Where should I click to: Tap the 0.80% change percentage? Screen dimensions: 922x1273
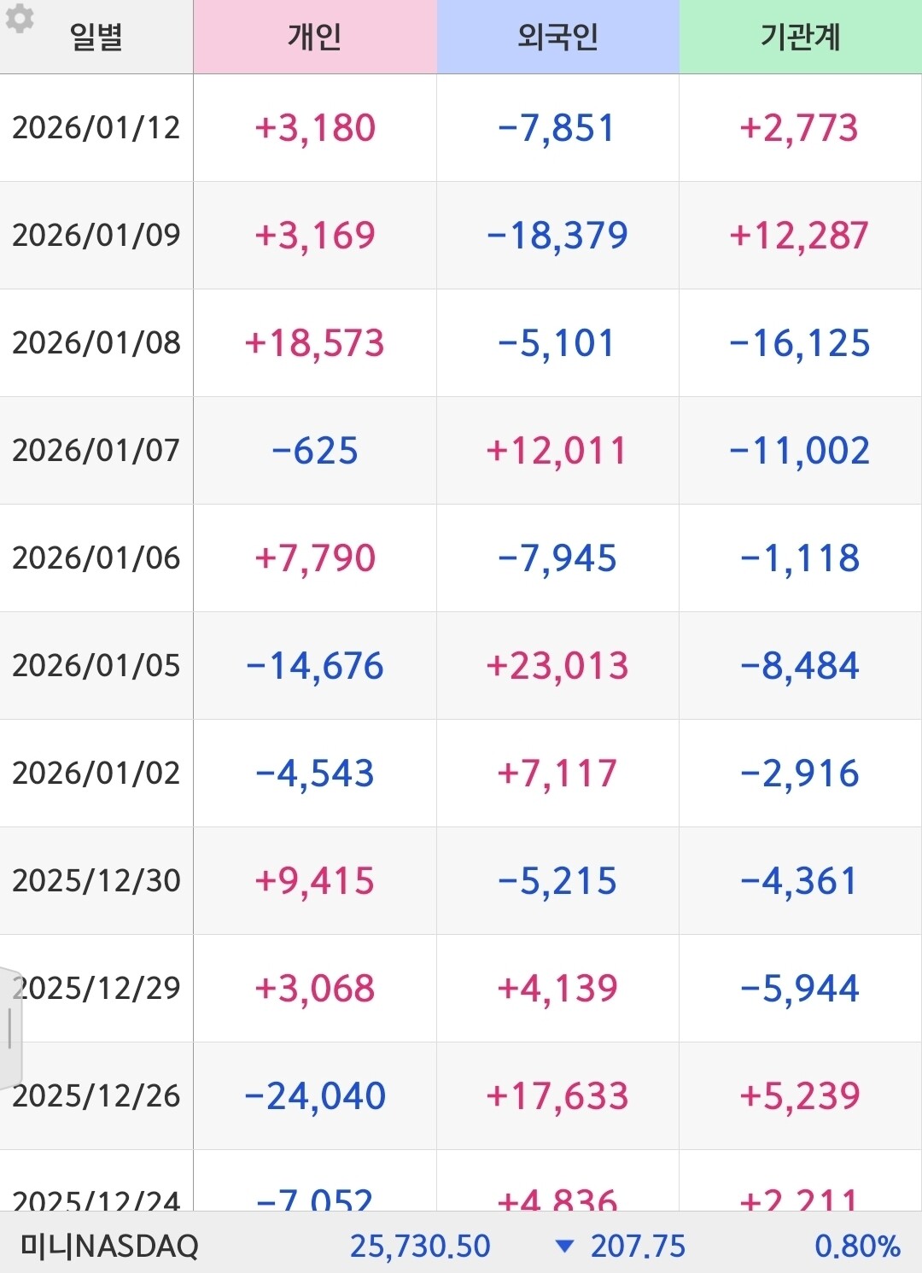[856, 1246]
